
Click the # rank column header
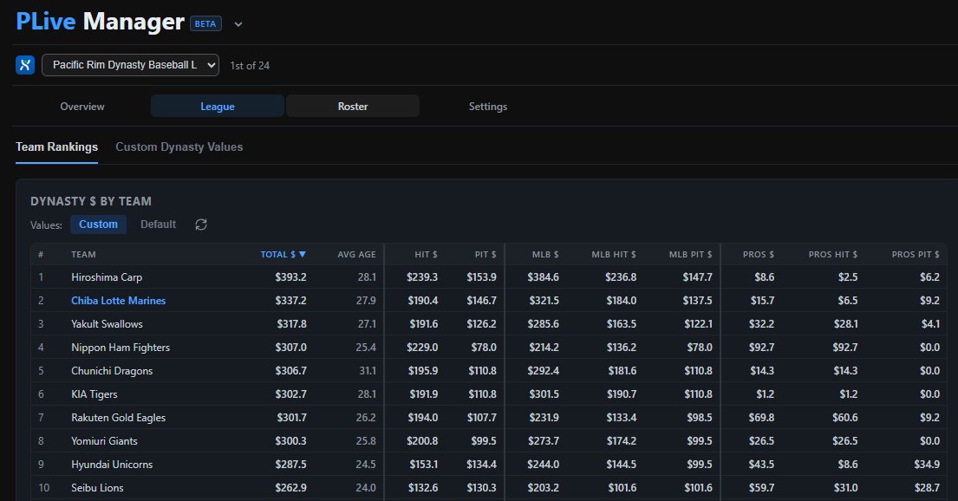(41, 254)
